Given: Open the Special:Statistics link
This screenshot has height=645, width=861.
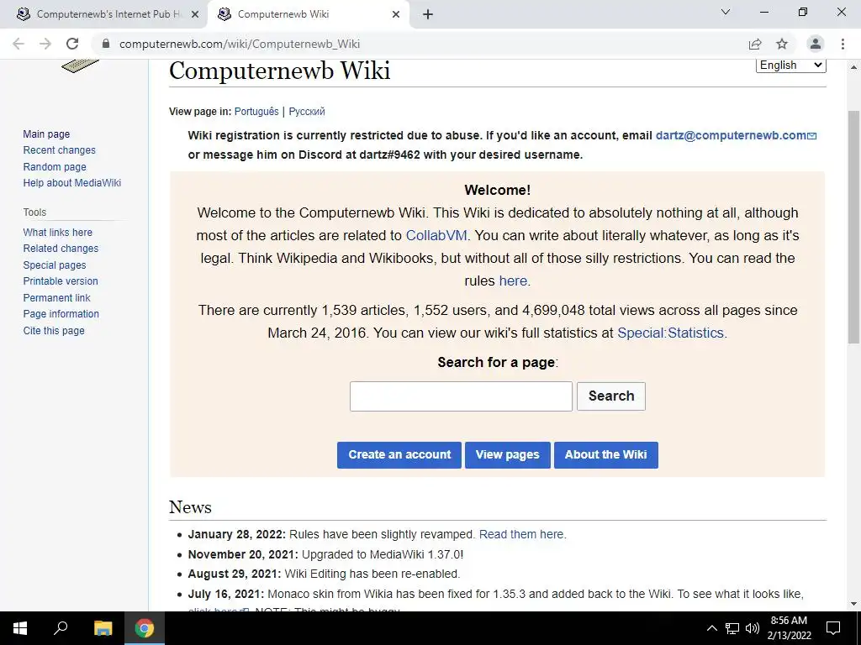Looking at the screenshot, I should 670,333.
